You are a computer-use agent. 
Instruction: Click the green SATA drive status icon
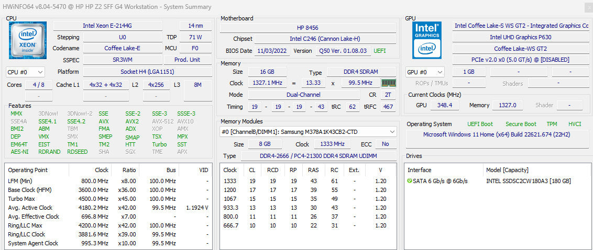point(410,181)
